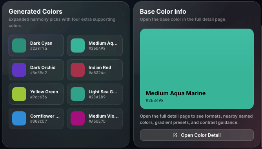Click the Yellow Green name label
The width and height of the screenshot is (262, 149).
(x=44, y=92)
